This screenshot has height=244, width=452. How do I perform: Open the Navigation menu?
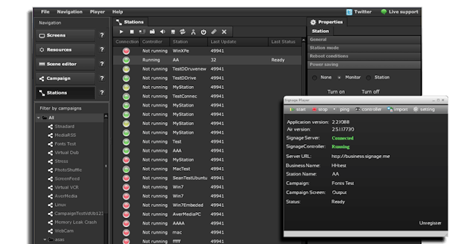click(x=69, y=11)
